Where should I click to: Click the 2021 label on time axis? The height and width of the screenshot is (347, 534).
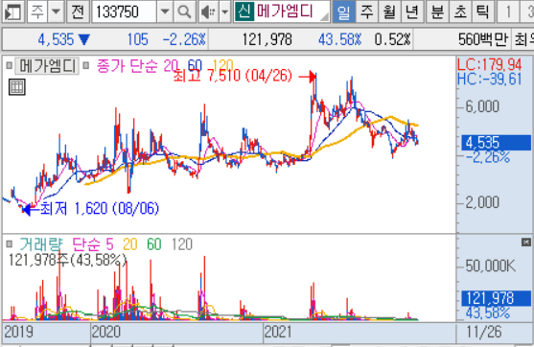click(x=278, y=332)
